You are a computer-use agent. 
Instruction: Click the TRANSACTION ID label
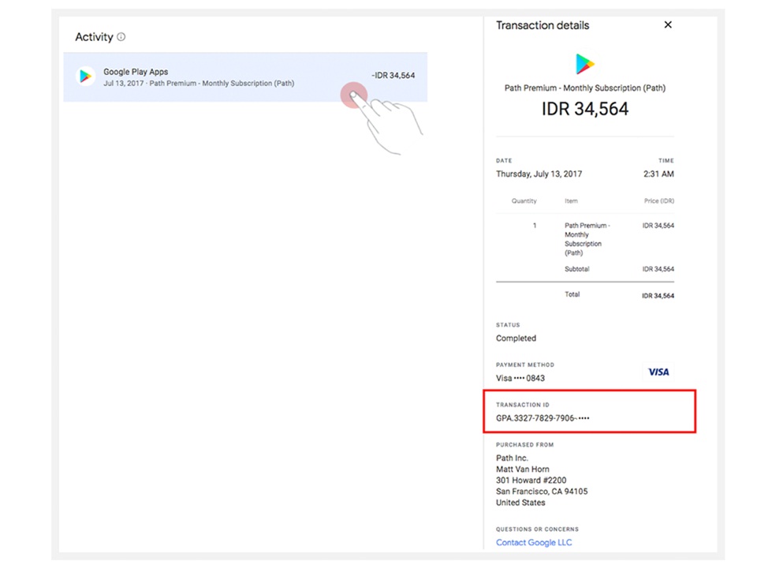coord(522,405)
